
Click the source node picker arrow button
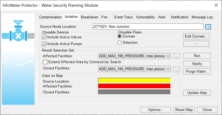click(x=208, y=27)
